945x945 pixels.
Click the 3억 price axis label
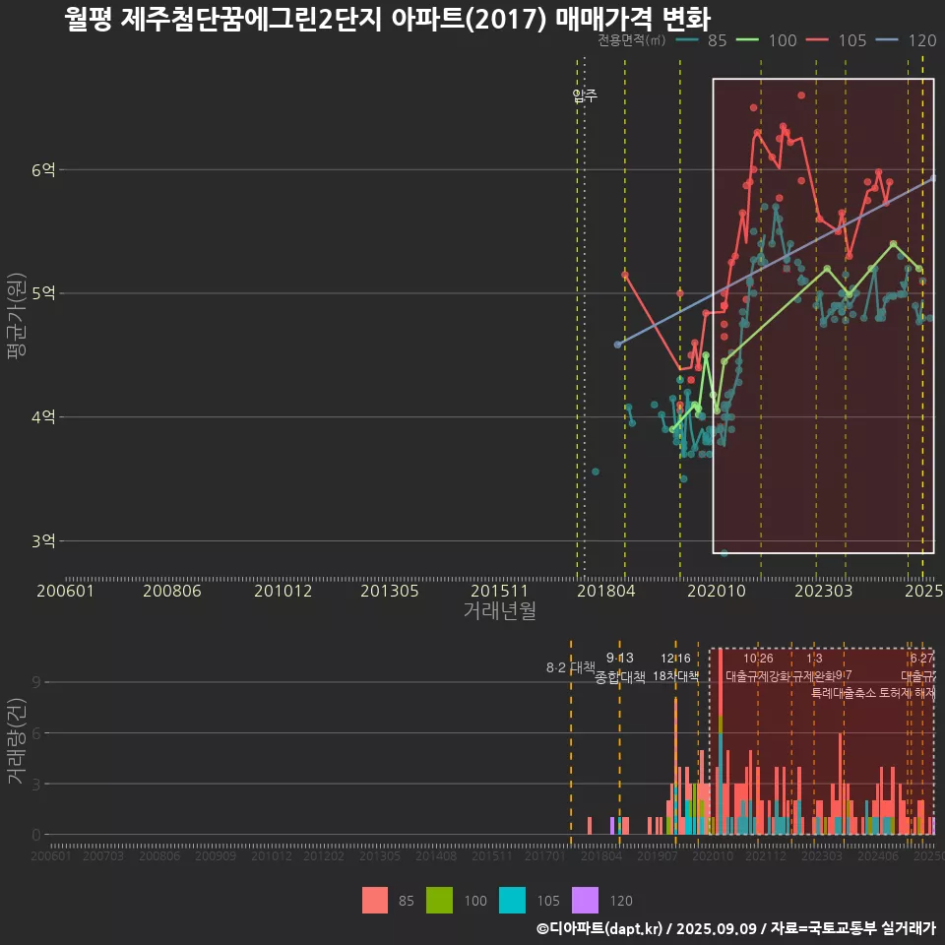[x=43, y=541]
